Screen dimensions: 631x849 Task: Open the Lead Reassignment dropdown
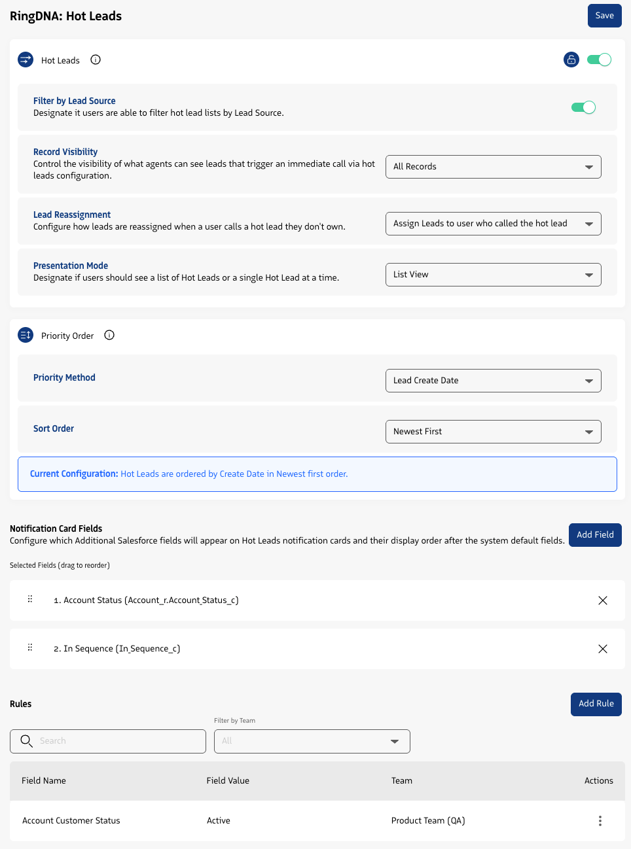tap(494, 224)
